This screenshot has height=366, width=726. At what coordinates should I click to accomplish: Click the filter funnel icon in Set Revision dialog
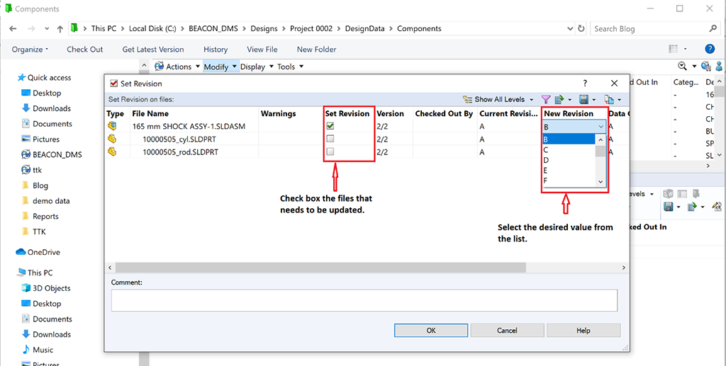[x=546, y=99]
